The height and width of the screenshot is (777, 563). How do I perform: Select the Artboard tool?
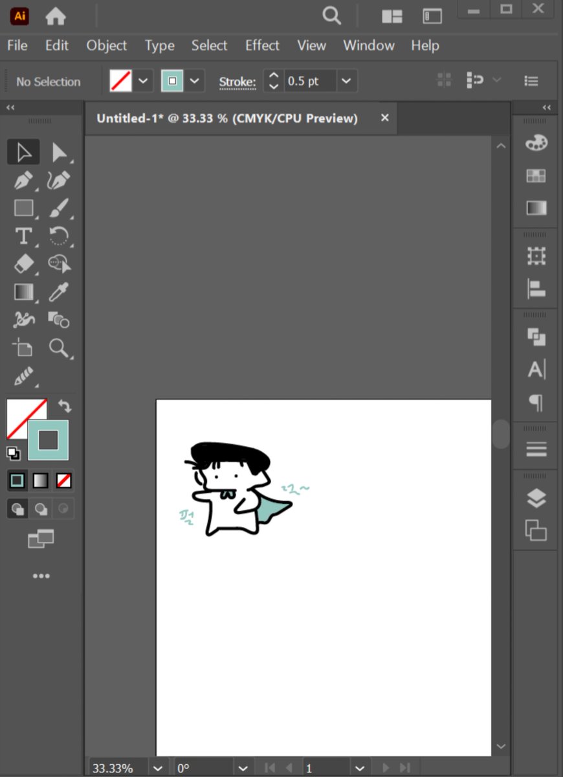(x=24, y=348)
